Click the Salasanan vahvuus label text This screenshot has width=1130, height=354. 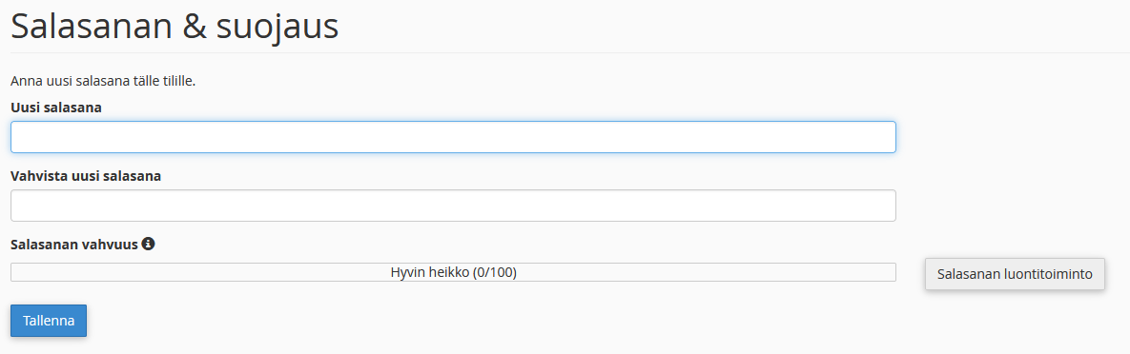pos(74,245)
